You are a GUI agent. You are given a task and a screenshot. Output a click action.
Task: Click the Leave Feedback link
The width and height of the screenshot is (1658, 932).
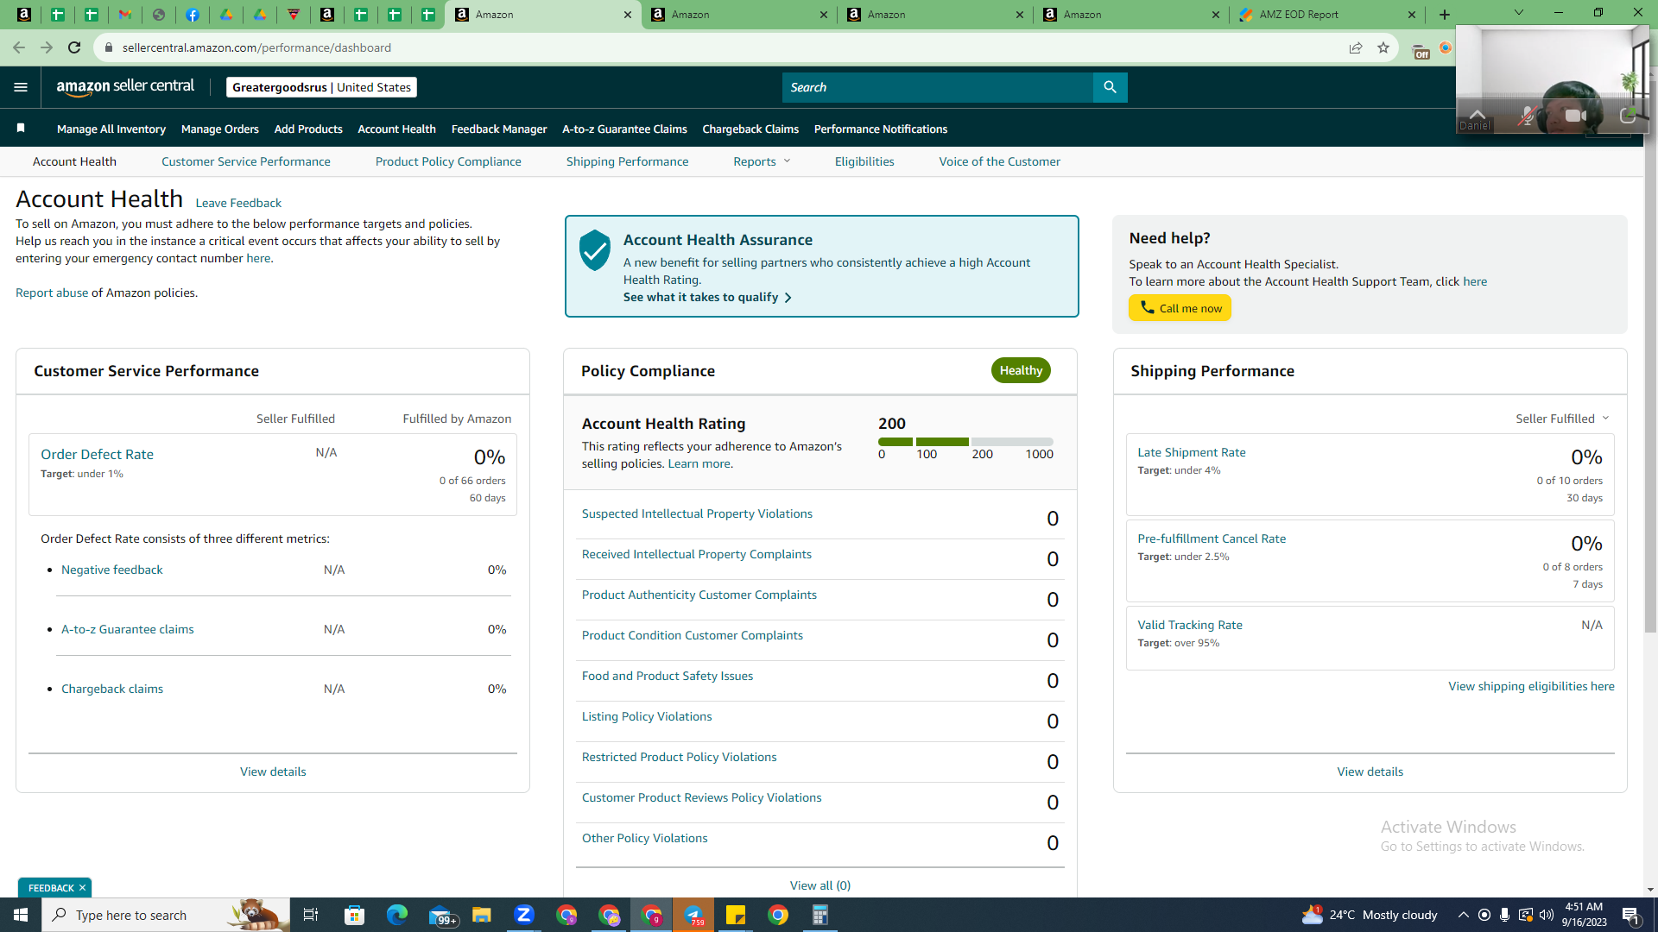tap(238, 203)
